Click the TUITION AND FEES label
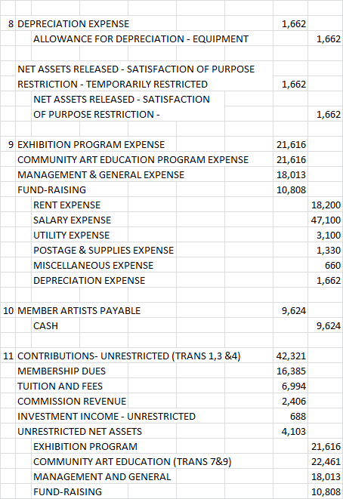The image size is (343, 499). click(60, 386)
